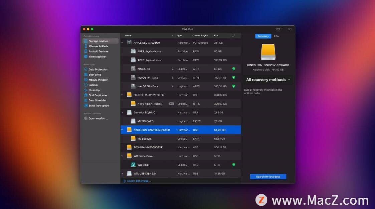The image size is (375, 209).
Task: Click the protection shield column header
Action: coord(233,35)
